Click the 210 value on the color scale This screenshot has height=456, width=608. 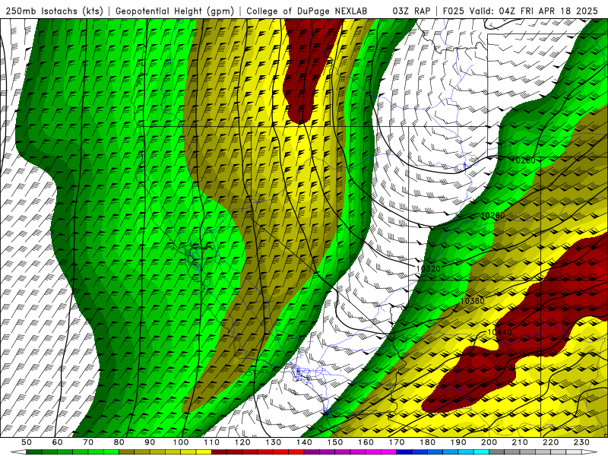520,442
